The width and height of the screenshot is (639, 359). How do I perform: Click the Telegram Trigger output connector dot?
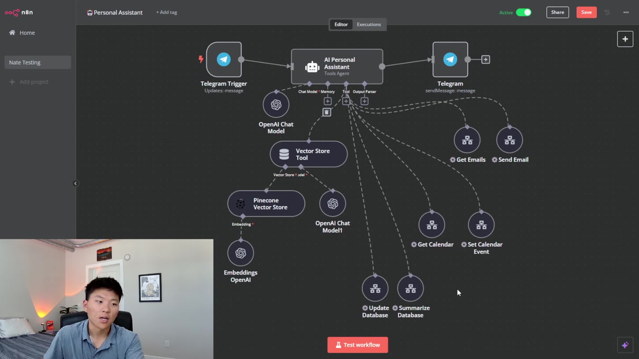(242, 59)
